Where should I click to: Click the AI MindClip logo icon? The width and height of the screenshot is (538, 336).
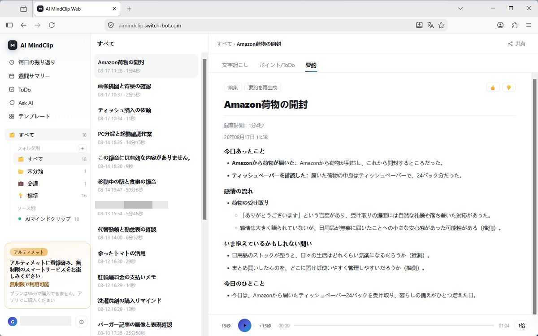pos(13,45)
